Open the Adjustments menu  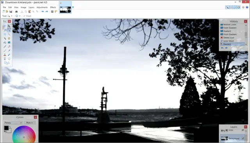click(42, 7)
